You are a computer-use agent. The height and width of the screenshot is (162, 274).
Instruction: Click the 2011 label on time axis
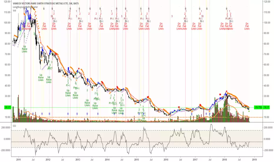[x=18, y=160]
